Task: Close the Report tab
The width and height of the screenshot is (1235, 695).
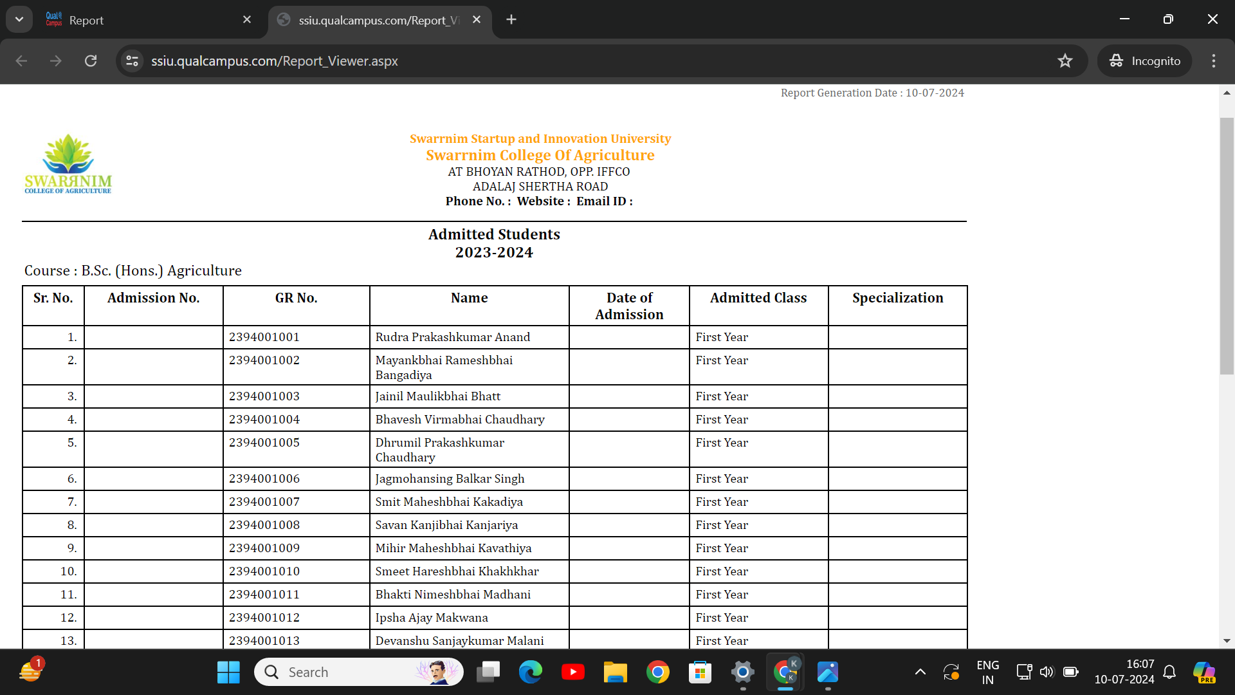Action: tap(247, 20)
